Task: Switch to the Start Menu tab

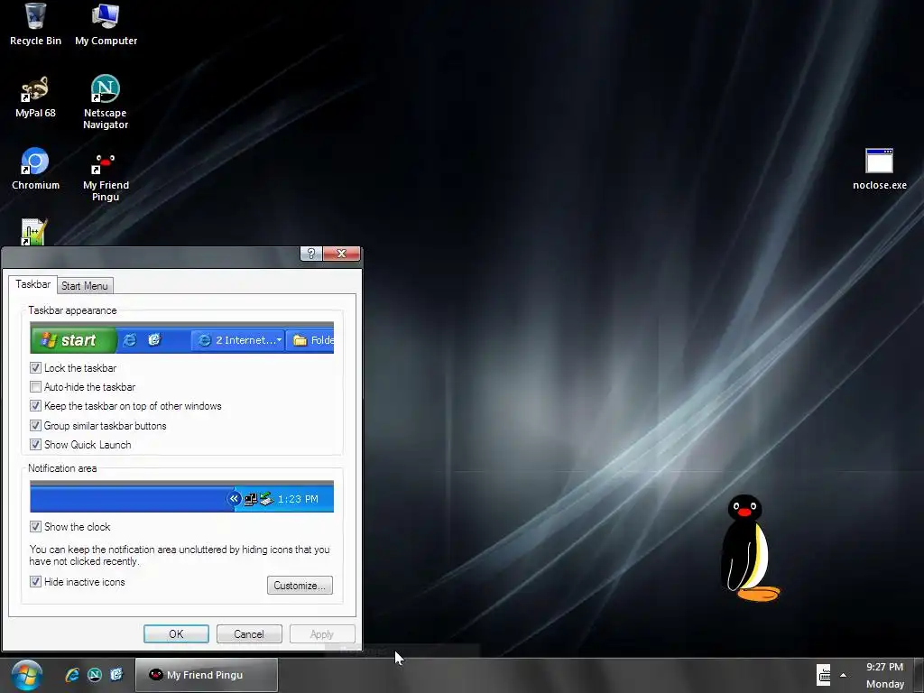Action: pyautogui.click(x=85, y=286)
